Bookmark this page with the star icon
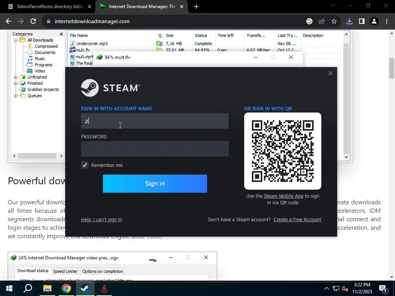This screenshot has height=296, width=395. [334, 22]
